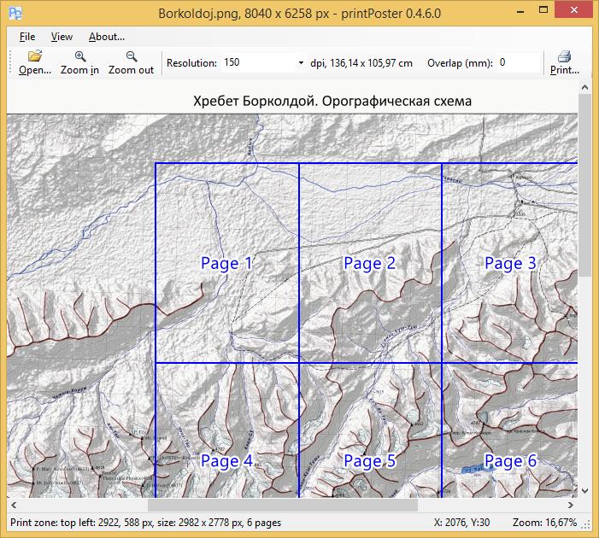Click the Overlap (mm) input field
Image resolution: width=599 pixels, height=538 pixels.
518,63
